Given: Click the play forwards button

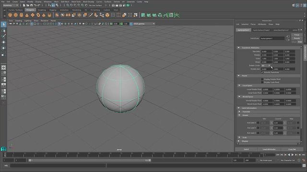Looking at the screenshot, I should point(292,155).
